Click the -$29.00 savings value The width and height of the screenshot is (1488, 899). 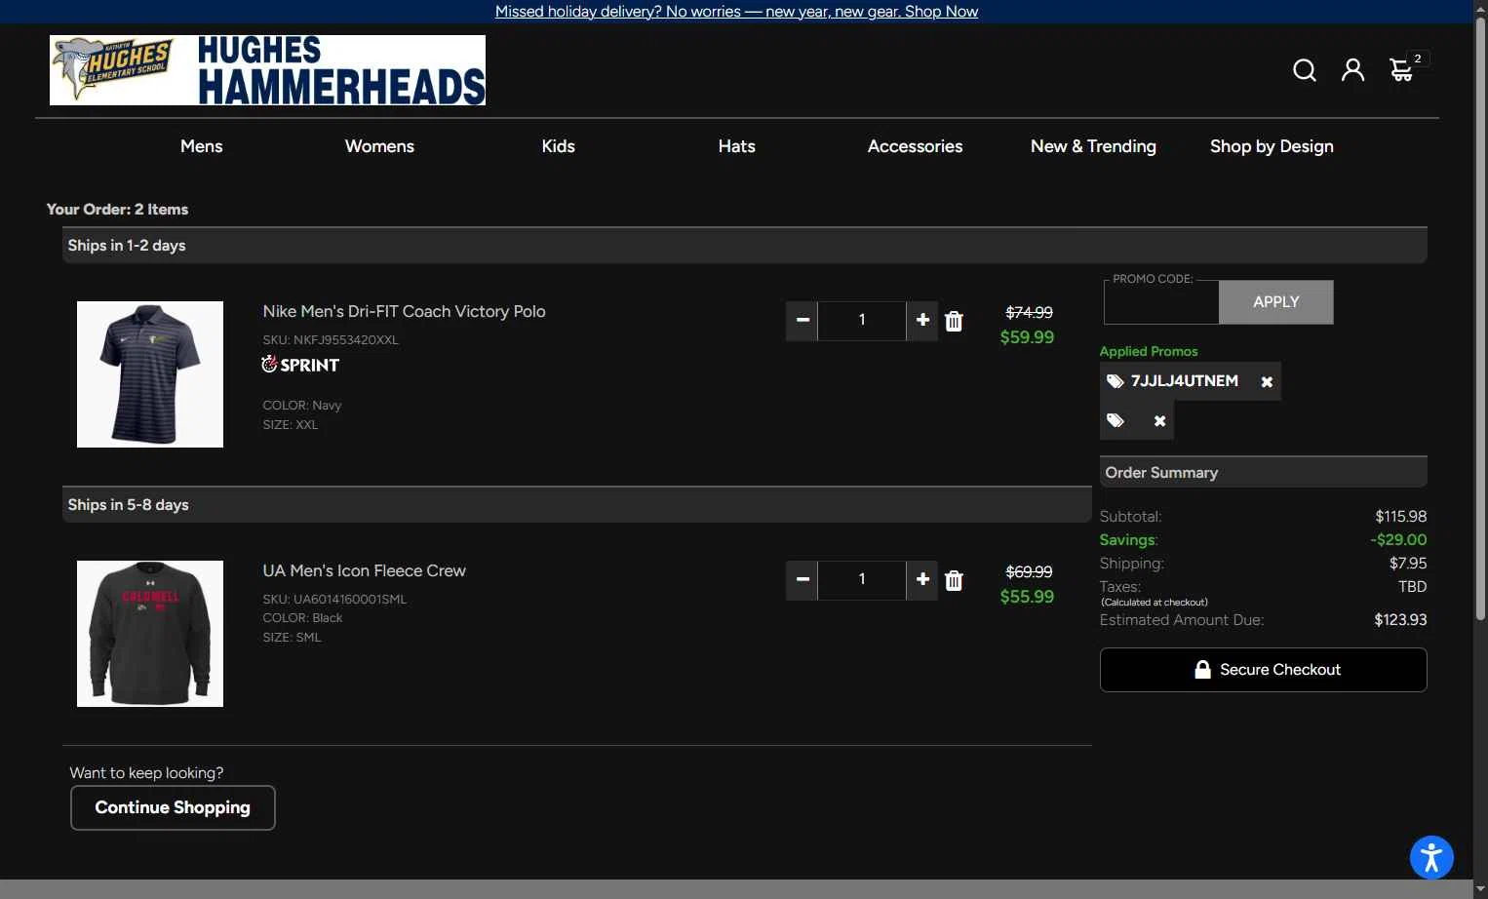[x=1398, y=540]
